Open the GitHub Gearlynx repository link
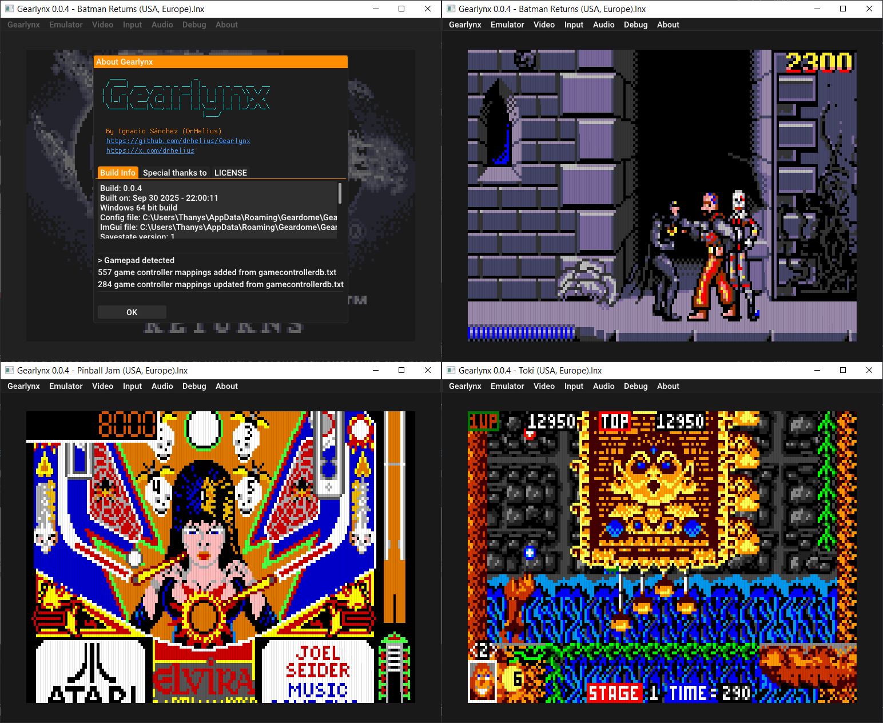Image resolution: width=883 pixels, height=723 pixels. click(178, 141)
